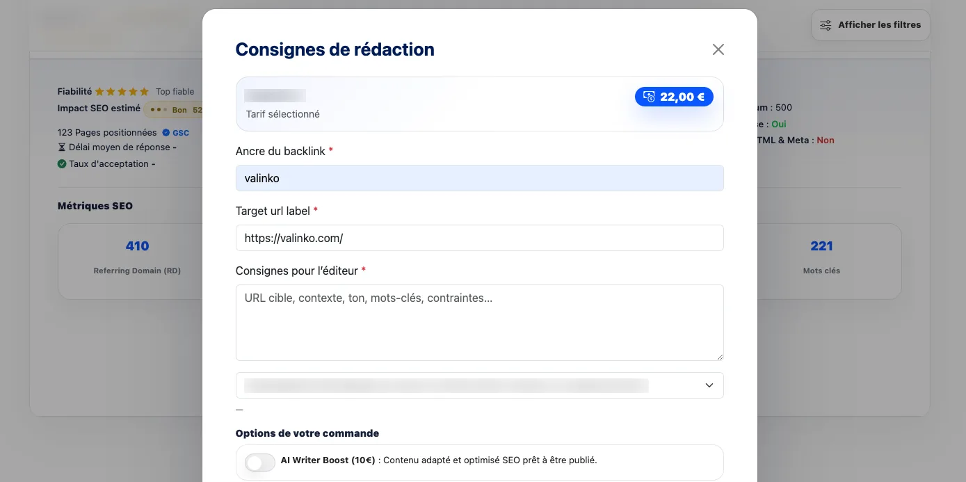The width and height of the screenshot is (966, 482).
Task: Focus the Consignes pour l'éditeur textarea
Action: (x=480, y=323)
